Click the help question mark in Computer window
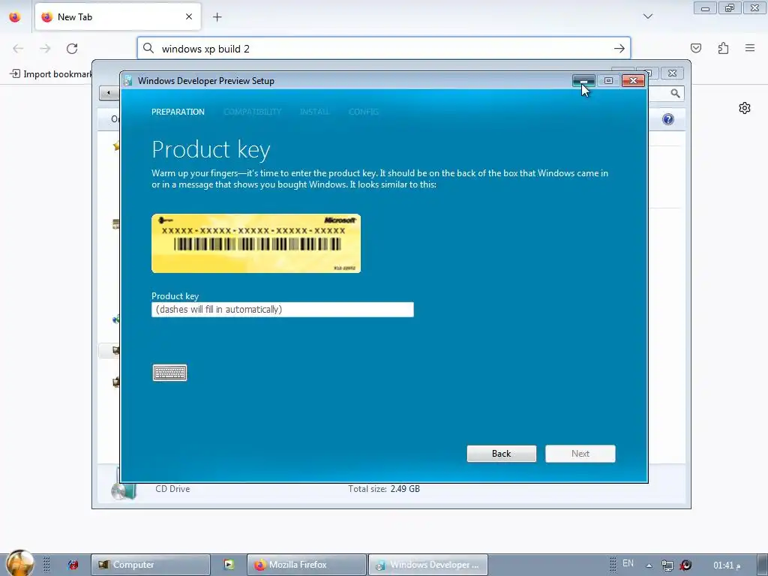This screenshot has height=576, width=768. coord(668,119)
